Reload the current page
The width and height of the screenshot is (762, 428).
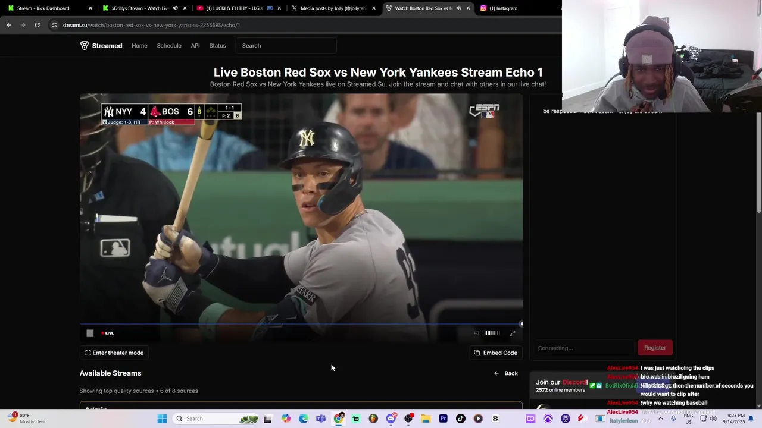(x=37, y=25)
